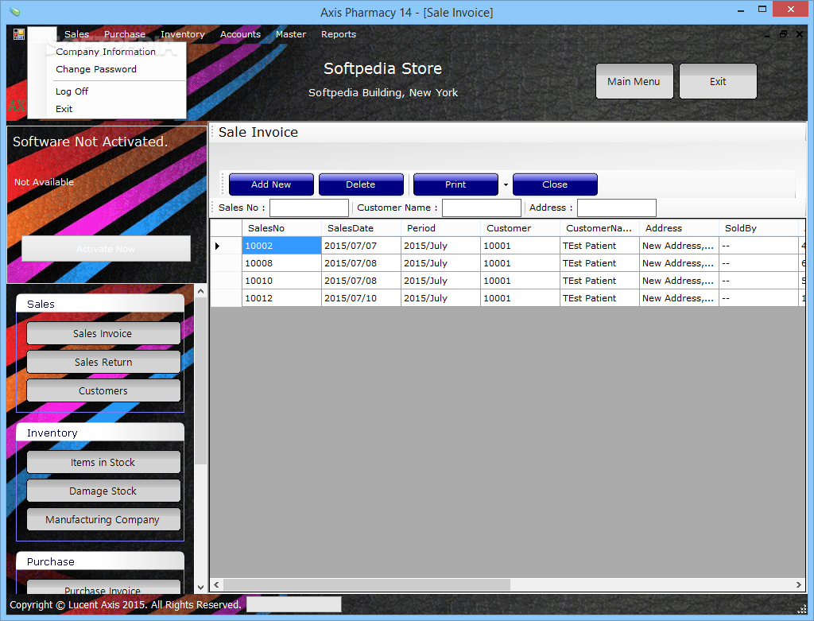Image resolution: width=814 pixels, height=621 pixels.
Task: Click row selector arrow of row 10002
Action: pyautogui.click(x=226, y=246)
